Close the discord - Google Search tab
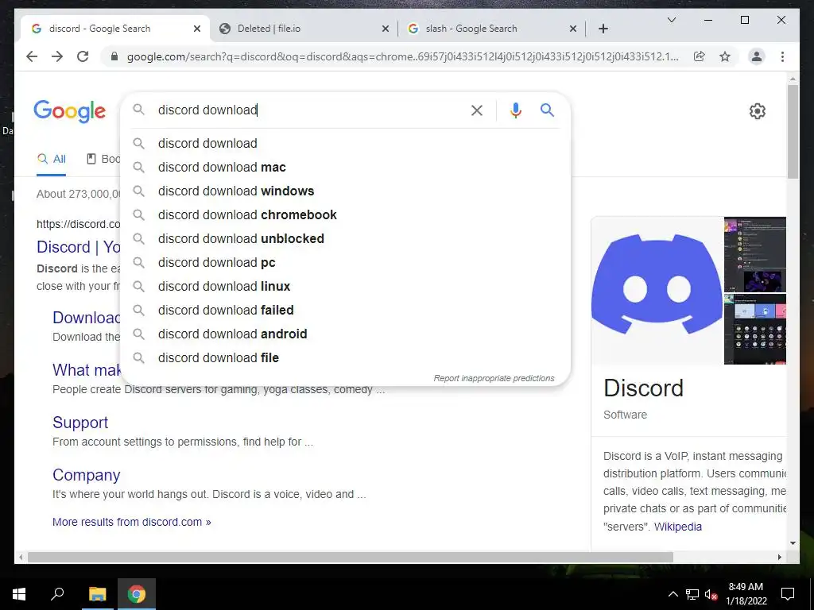This screenshot has height=610, width=814. click(197, 29)
